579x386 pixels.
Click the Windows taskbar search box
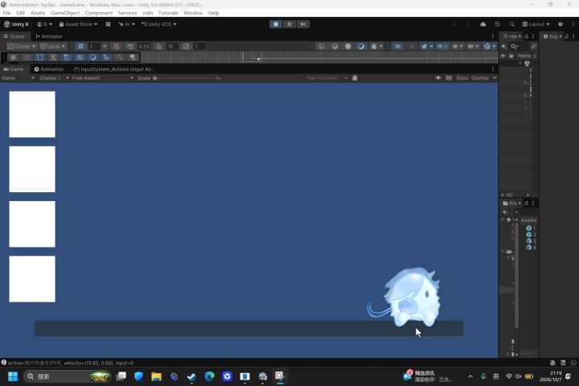68,376
